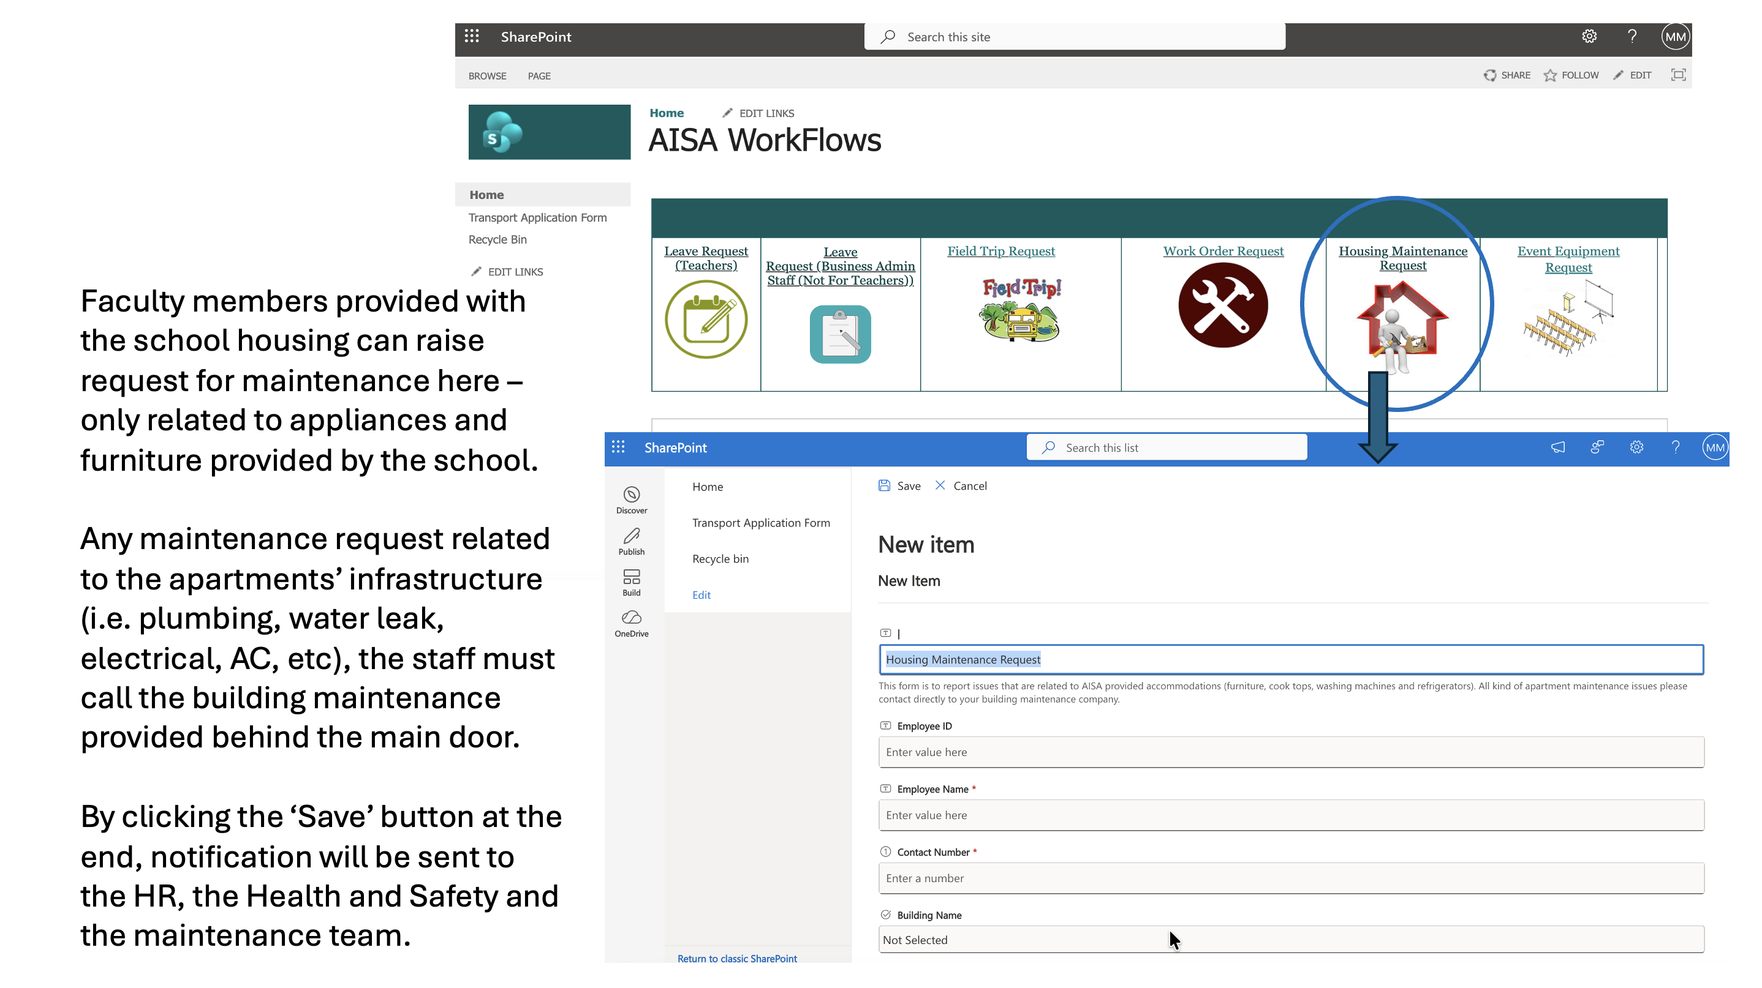Click the focus on content icon beside EDIT
1762x988 pixels.
click(x=1679, y=75)
